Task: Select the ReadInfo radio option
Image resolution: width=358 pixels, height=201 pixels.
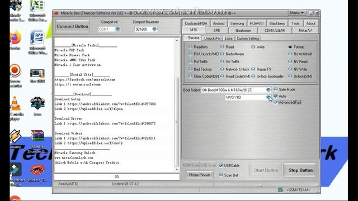Action: (x=198, y=47)
